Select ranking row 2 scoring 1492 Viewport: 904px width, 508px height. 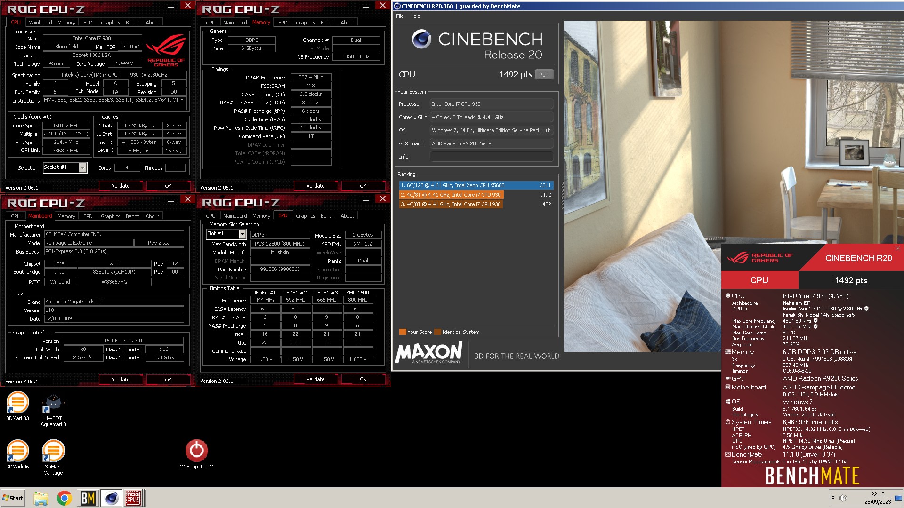coord(476,195)
